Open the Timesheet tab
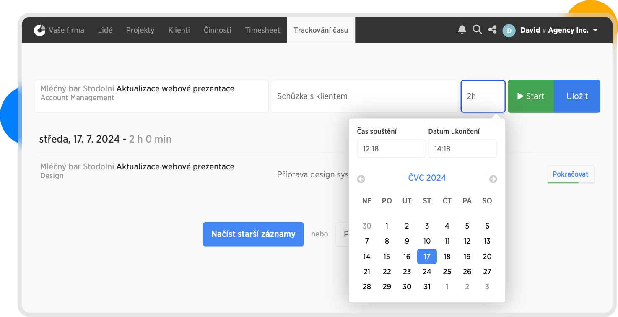Image resolution: width=618 pixels, height=317 pixels. (x=262, y=30)
